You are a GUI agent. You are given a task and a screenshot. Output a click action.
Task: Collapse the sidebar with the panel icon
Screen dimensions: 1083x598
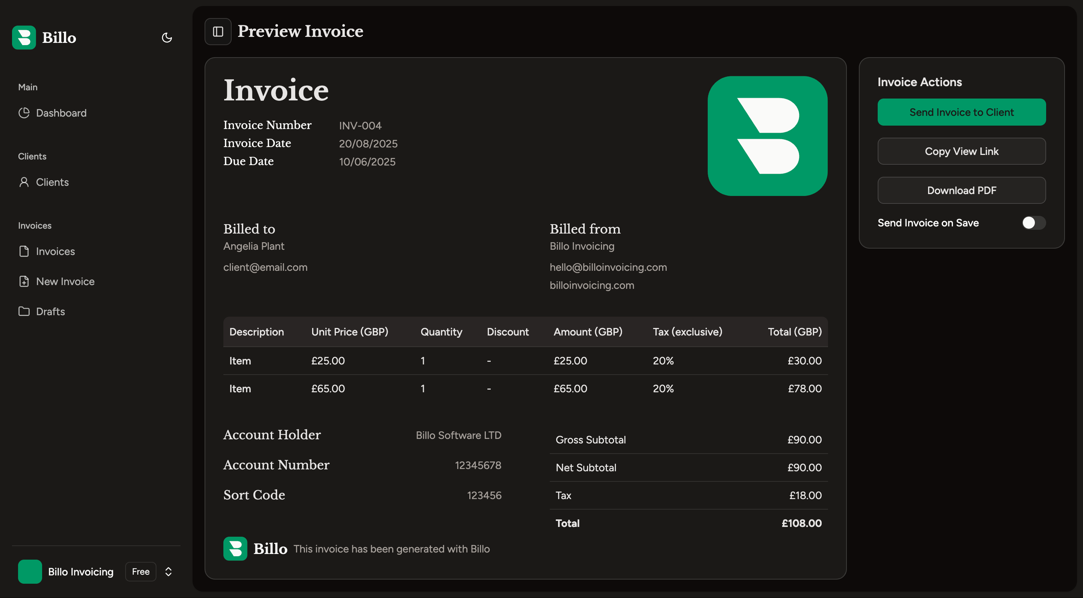point(218,31)
